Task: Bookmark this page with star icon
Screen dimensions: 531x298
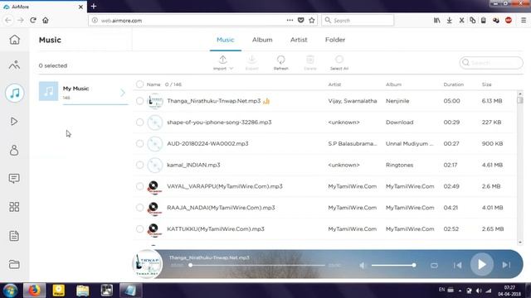Action: coord(312,20)
